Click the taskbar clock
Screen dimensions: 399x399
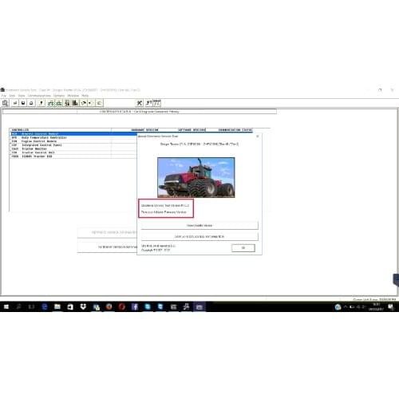[376, 307]
